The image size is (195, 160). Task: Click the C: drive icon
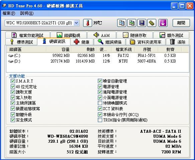11,56
